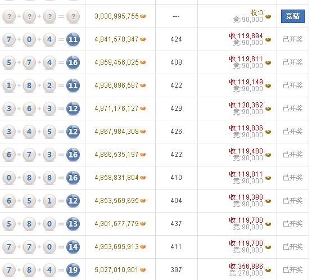
Task: Click the pool amount 4,953,695,913
Action: coord(116,247)
